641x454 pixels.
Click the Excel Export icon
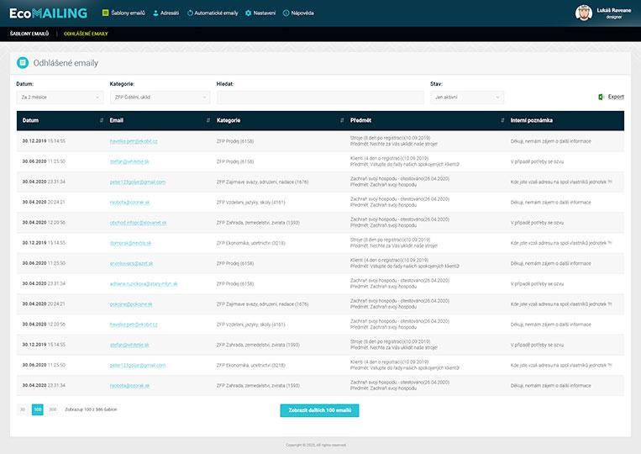602,97
